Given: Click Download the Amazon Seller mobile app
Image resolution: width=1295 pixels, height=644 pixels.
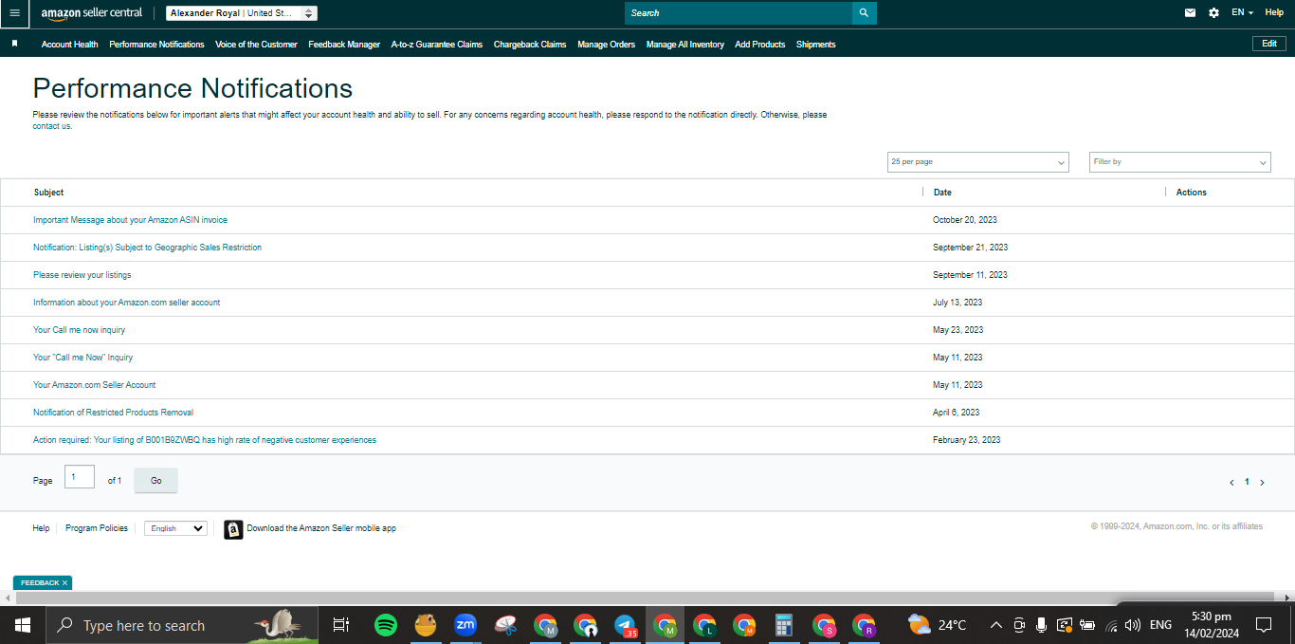Looking at the screenshot, I should click(x=321, y=528).
